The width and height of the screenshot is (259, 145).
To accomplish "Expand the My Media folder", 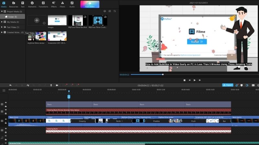I will pyautogui.click(x=2, y=22).
